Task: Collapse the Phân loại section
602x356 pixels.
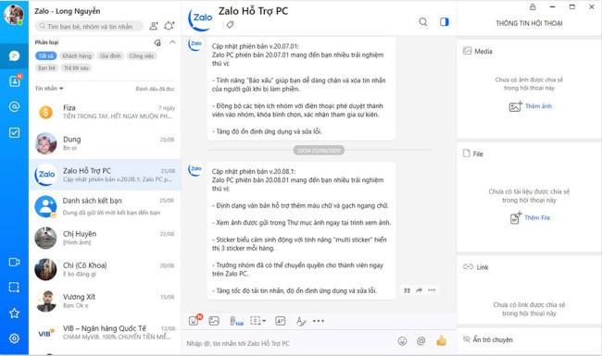Action: click(x=172, y=43)
